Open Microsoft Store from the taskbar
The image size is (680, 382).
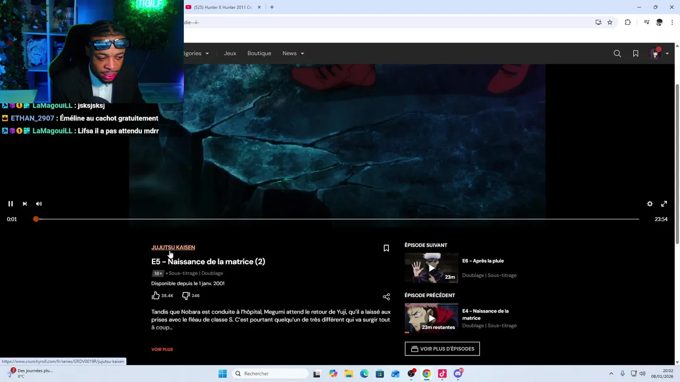379,374
